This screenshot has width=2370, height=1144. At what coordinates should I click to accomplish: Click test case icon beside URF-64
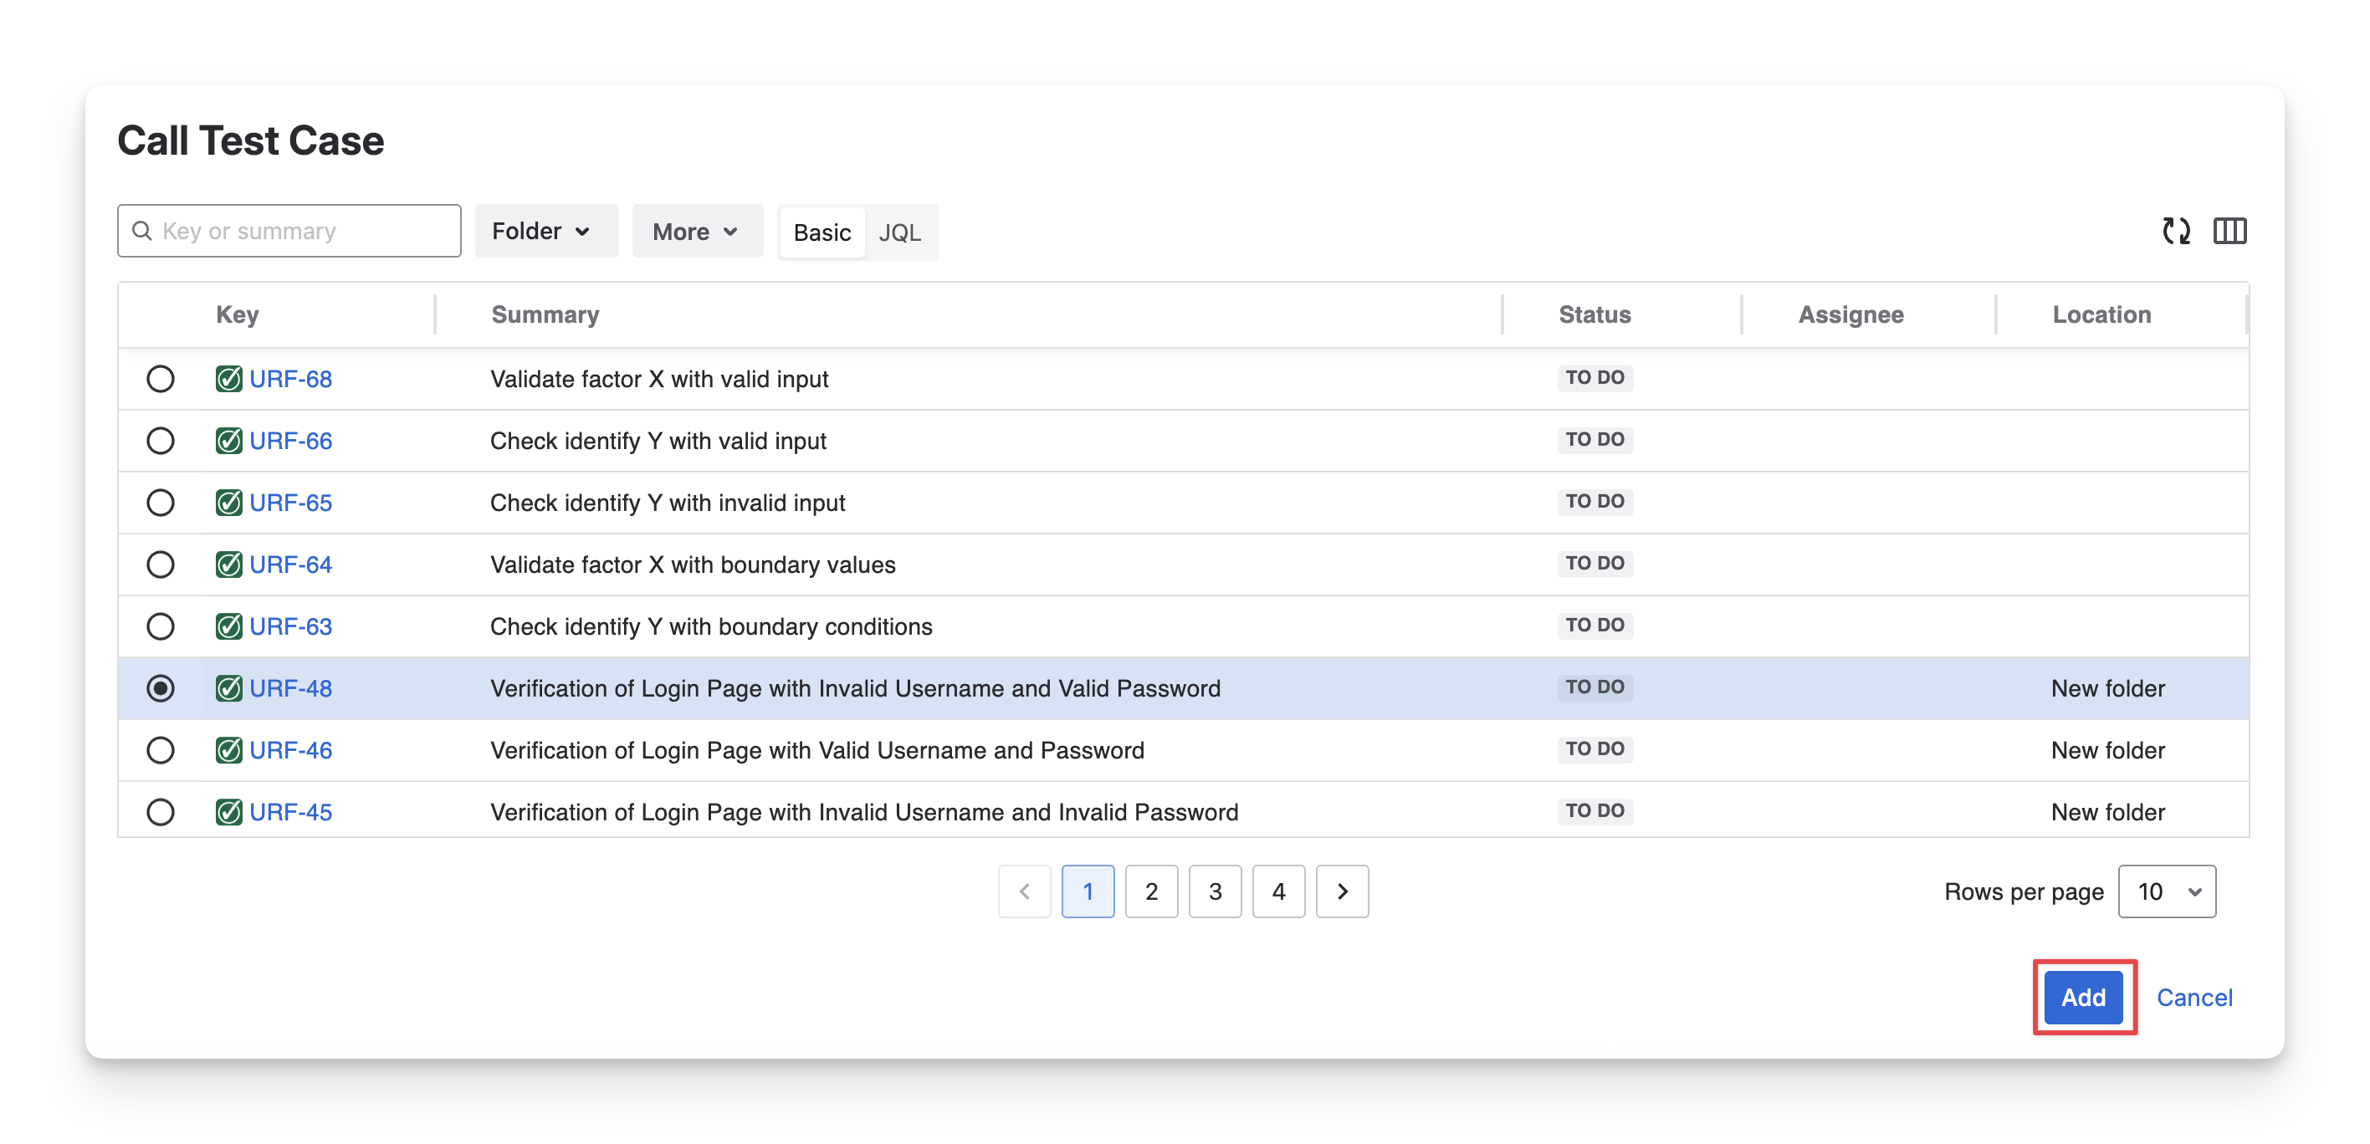tap(228, 564)
